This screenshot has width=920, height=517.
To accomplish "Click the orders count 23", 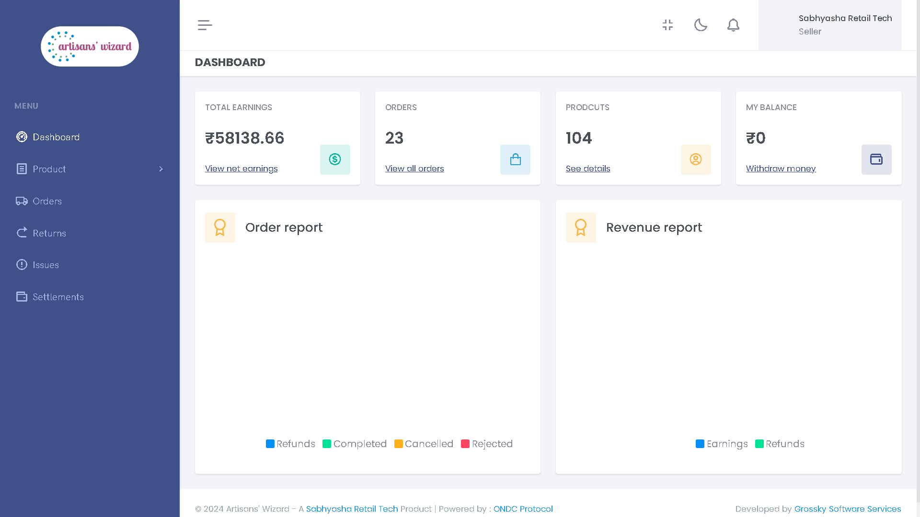I will 394,138.
